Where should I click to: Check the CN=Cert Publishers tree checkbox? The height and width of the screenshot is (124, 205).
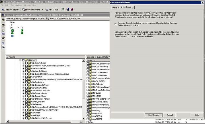pyautogui.click(x=26, y=71)
